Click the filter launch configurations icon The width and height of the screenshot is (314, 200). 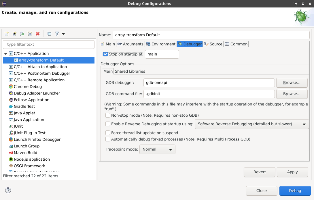tap(57, 34)
